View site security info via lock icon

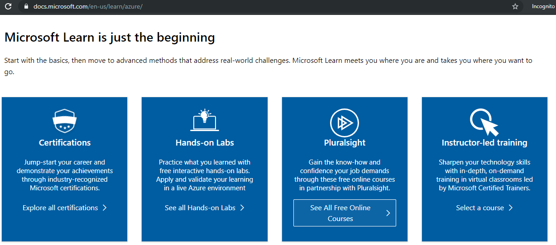(26, 7)
